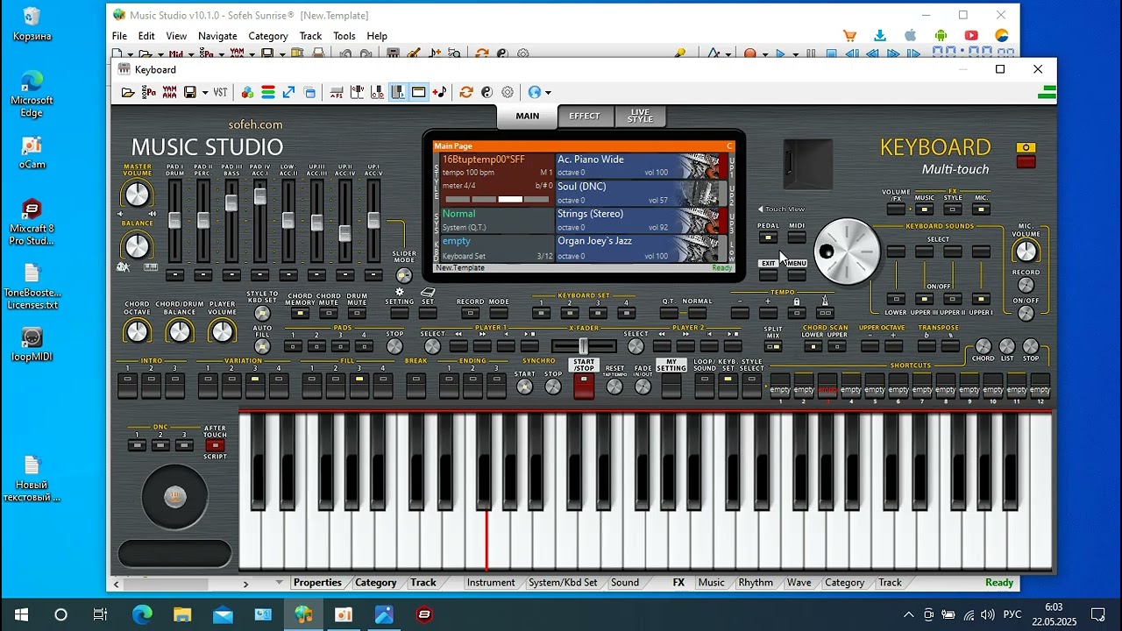
Task: Click the yin-yang icon in Keyboard toolbar
Action: click(486, 92)
